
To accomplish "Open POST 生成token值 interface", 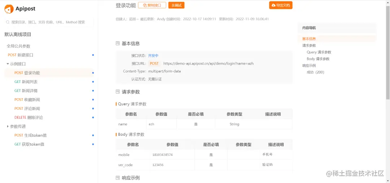I will click(31, 135).
